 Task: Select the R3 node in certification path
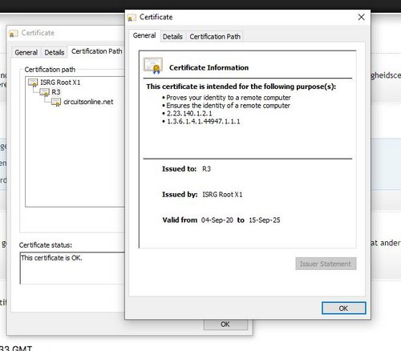pyautogui.click(x=56, y=92)
